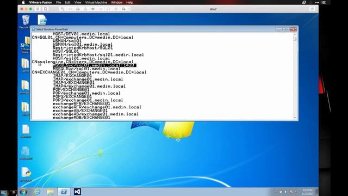Click the network adapter arrows toolbar icon

point(70,9)
